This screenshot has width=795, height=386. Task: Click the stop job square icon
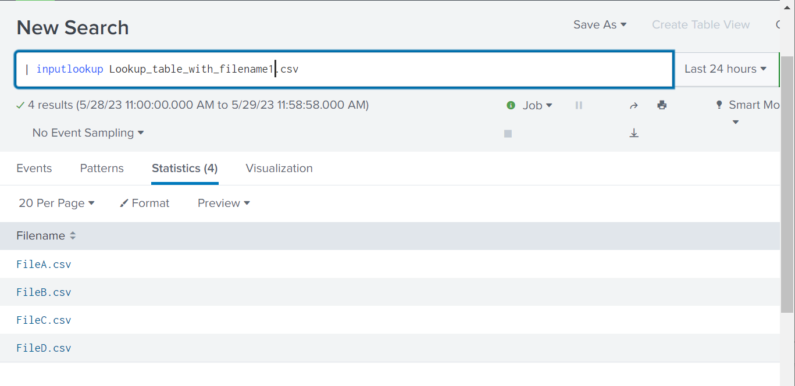point(508,133)
